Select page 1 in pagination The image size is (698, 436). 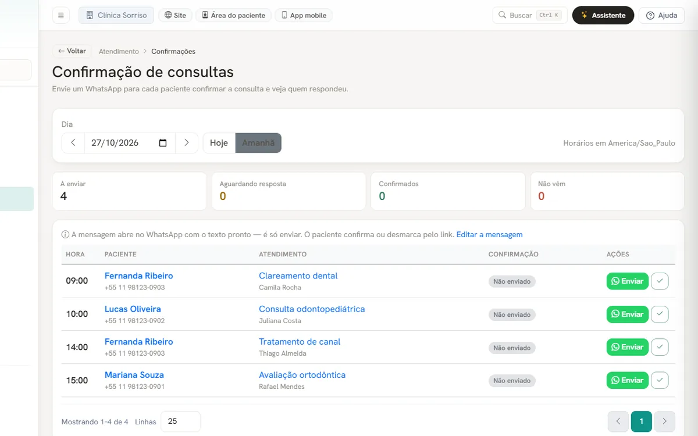point(642,421)
